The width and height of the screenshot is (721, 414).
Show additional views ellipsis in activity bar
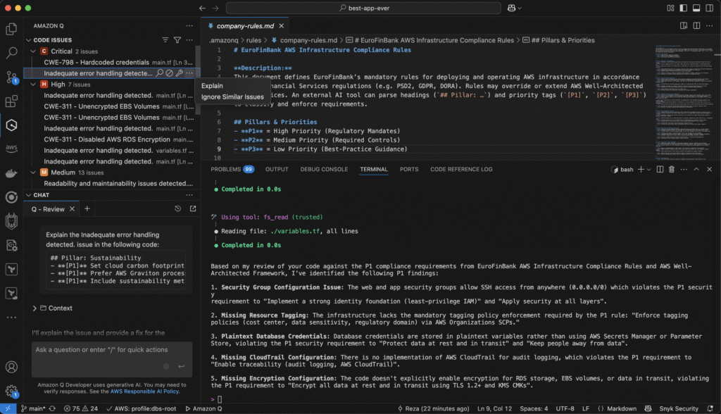tap(11, 318)
